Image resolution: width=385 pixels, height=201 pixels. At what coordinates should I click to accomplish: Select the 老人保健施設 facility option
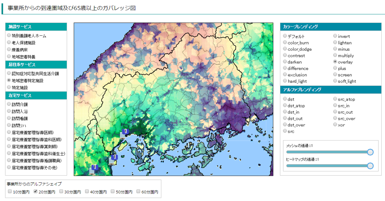tap(9, 42)
